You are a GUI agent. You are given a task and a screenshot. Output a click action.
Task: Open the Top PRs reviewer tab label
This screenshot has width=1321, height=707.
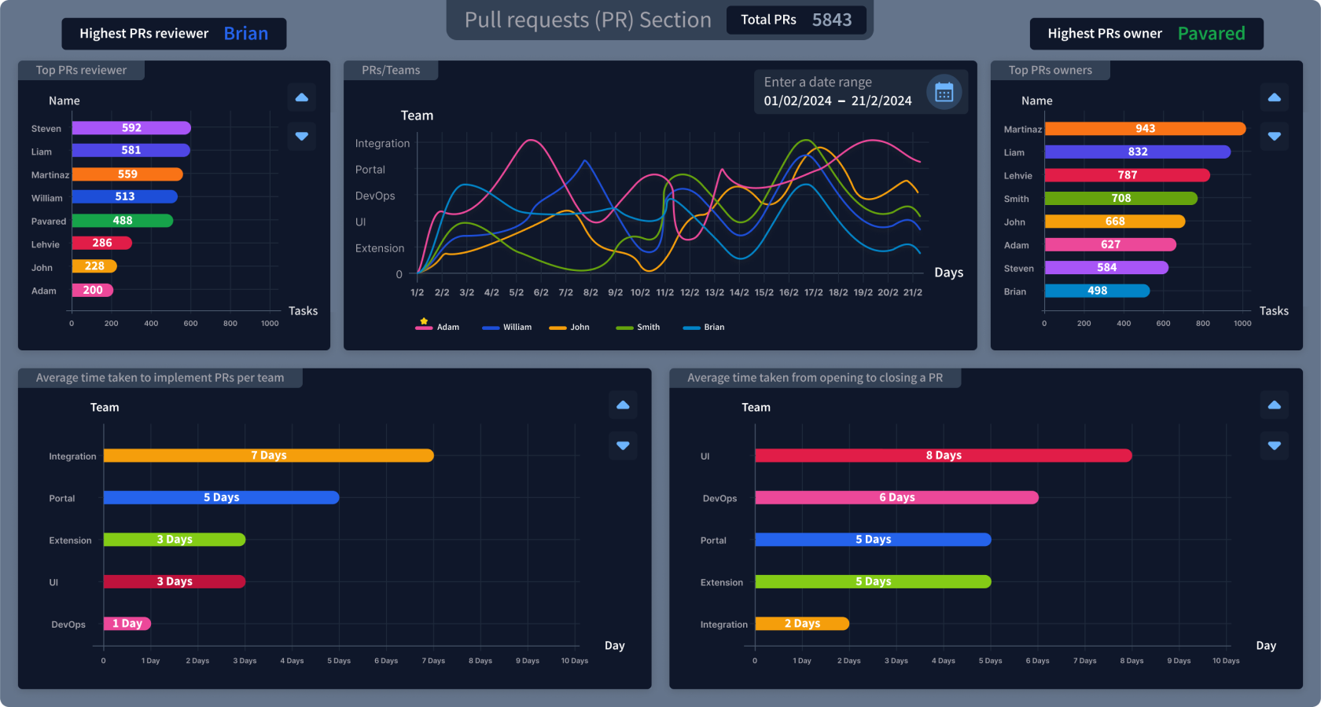coord(81,70)
